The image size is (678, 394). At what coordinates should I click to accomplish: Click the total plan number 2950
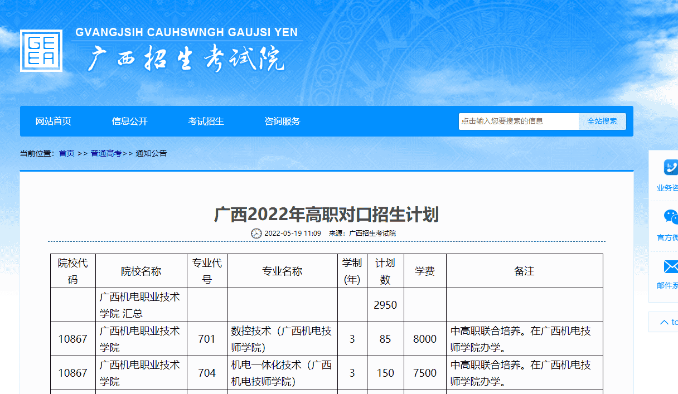(x=385, y=305)
